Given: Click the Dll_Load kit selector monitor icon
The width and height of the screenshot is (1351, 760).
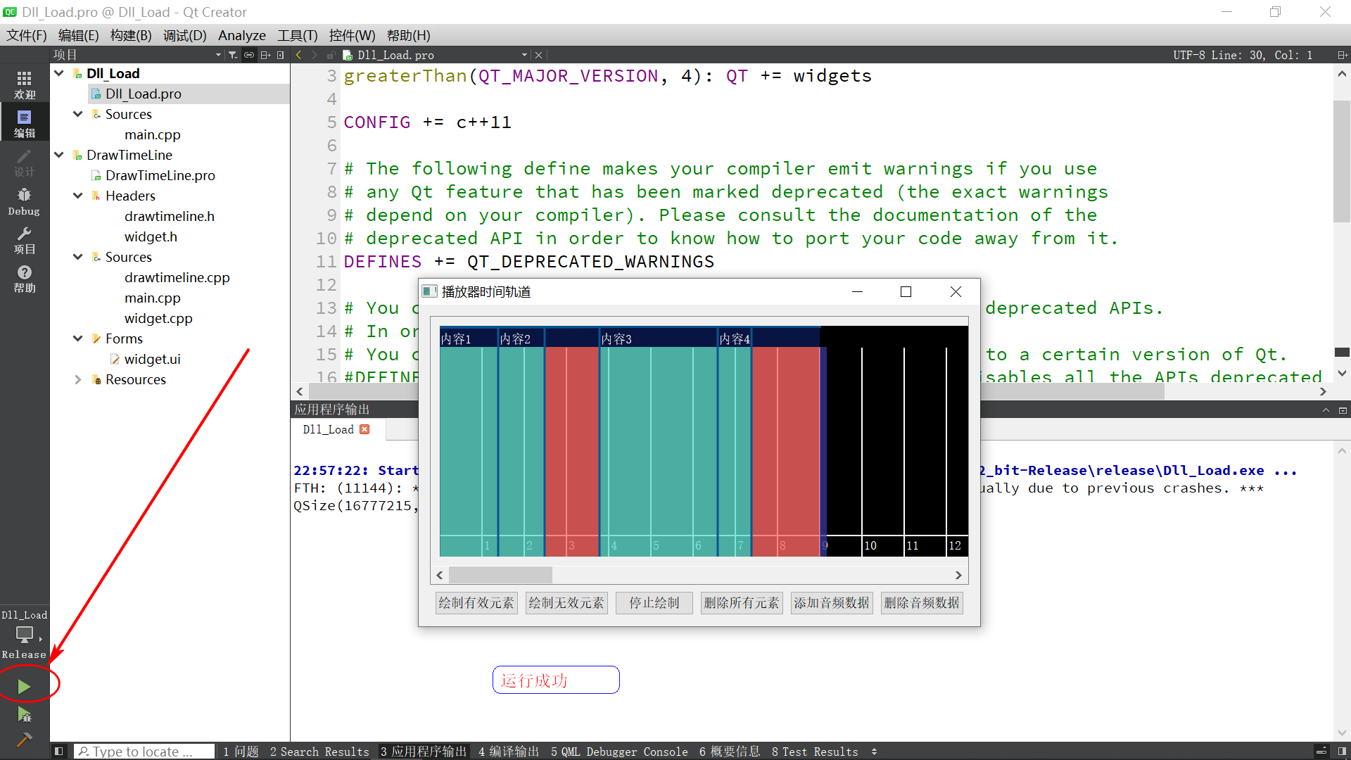Looking at the screenshot, I should [x=24, y=634].
